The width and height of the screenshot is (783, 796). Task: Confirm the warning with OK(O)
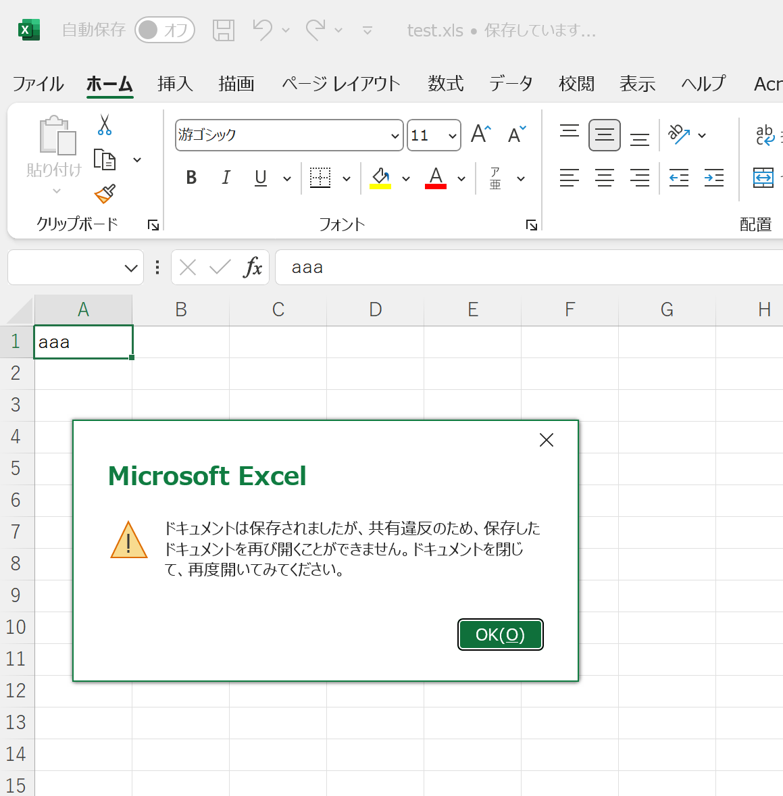click(x=501, y=635)
